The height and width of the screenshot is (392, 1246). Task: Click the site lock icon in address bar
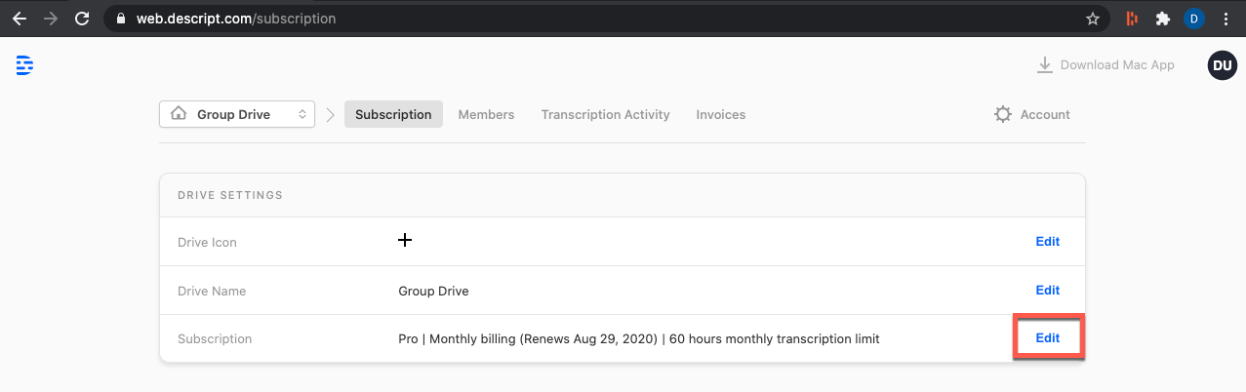pos(121,19)
